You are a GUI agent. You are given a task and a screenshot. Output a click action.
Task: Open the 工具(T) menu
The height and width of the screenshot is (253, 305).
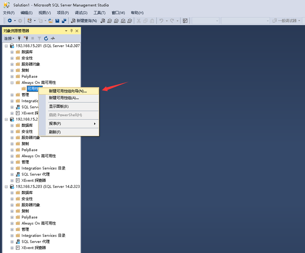pyautogui.click(x=99, y=13)
